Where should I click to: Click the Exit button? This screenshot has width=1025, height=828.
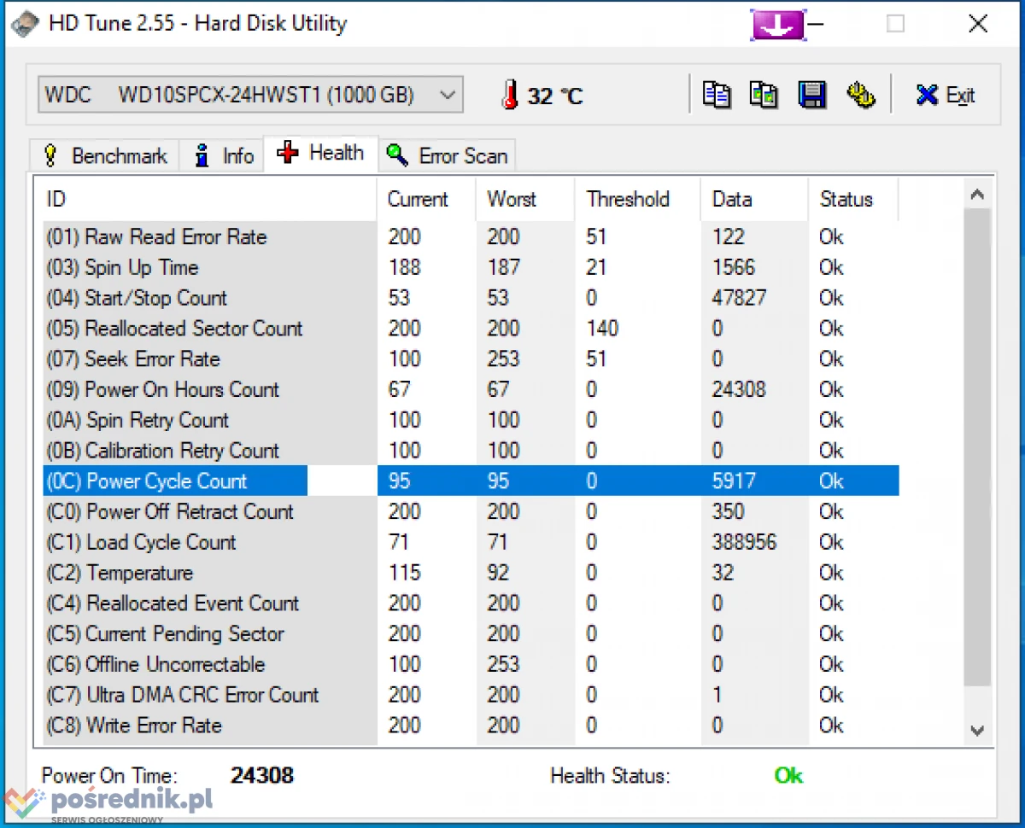click(x=945, y=95)
